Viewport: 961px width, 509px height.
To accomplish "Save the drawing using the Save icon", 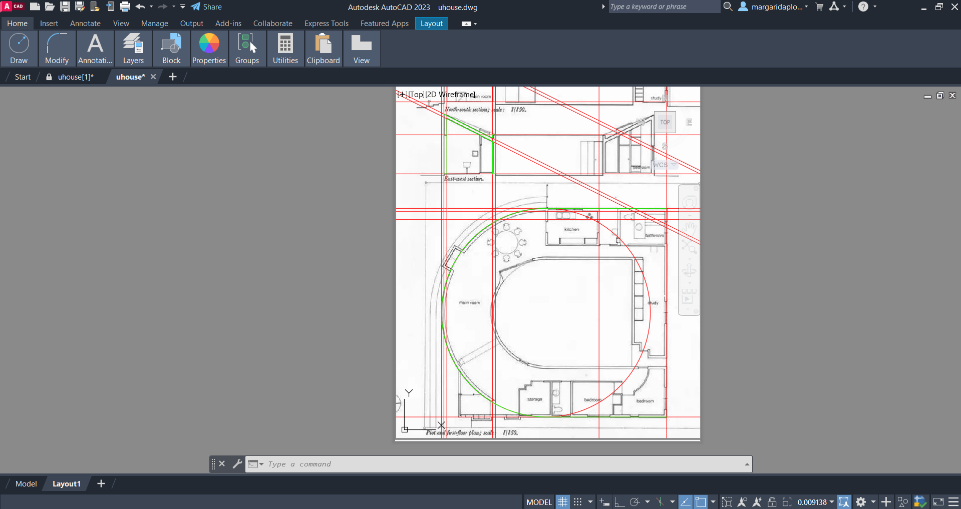I will tap(65, 7).
